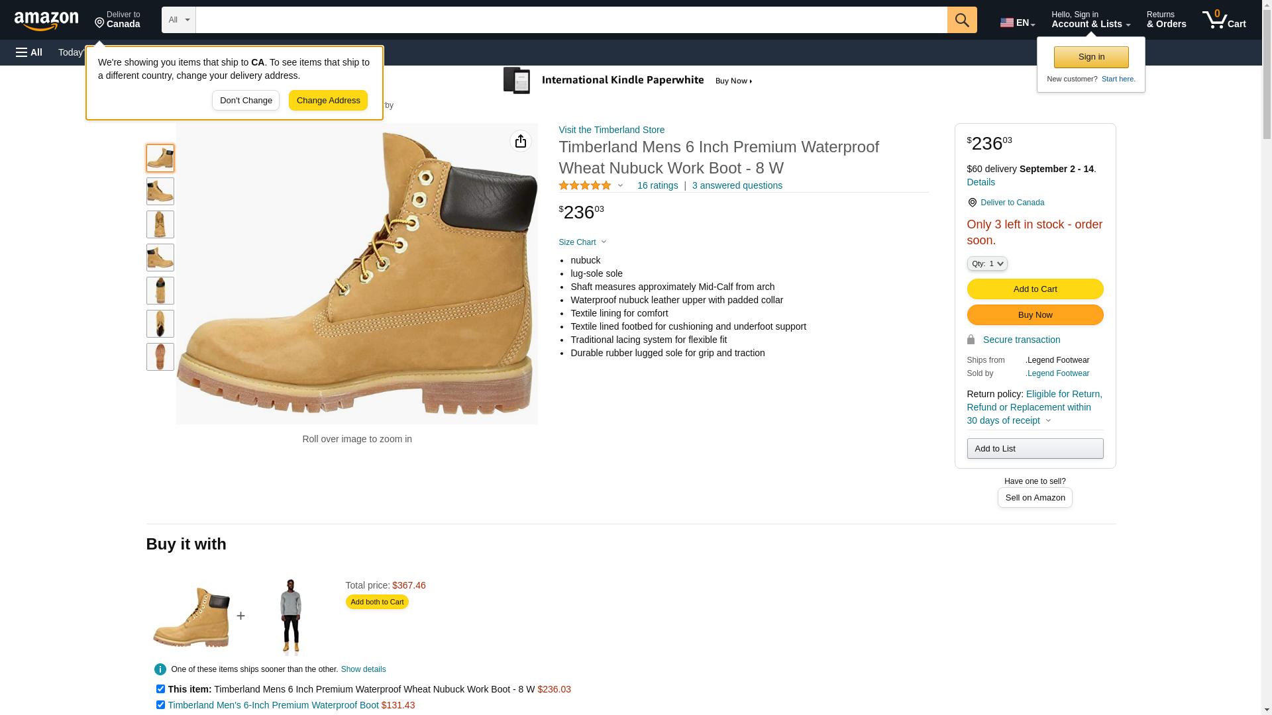Viewport: 1272px width, 715px height.
Task: Click the share icon on product image
Action: click(521, 141)
